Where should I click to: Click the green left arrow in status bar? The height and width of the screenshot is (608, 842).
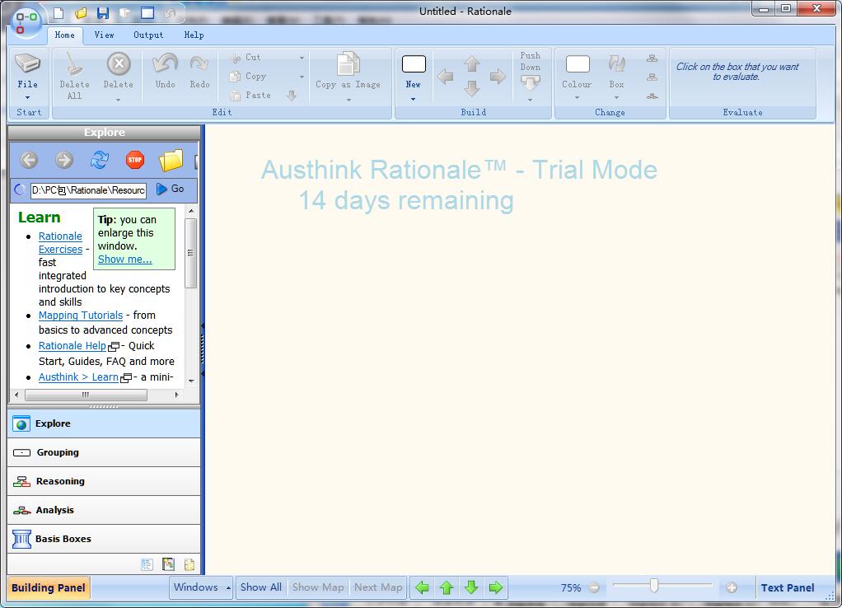[x=422, y=587]
